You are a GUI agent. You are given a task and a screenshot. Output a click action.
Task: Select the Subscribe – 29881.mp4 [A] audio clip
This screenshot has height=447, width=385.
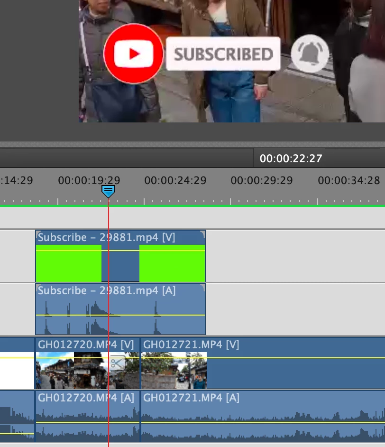[x=120, y=309]
